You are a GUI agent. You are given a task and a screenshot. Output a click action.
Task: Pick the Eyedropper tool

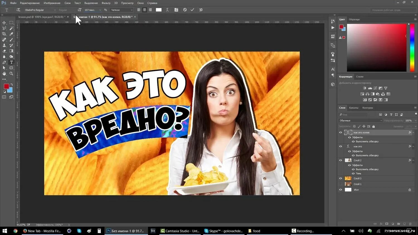click(x=11, y=34)
